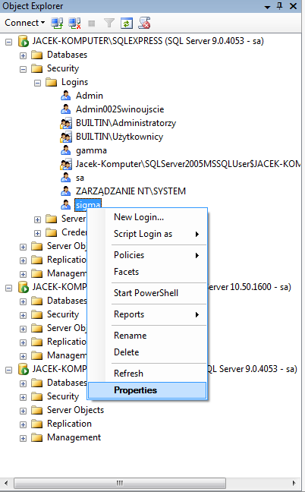Click the second server's database icon
This screenshot has width=305, height=492.
24,287
